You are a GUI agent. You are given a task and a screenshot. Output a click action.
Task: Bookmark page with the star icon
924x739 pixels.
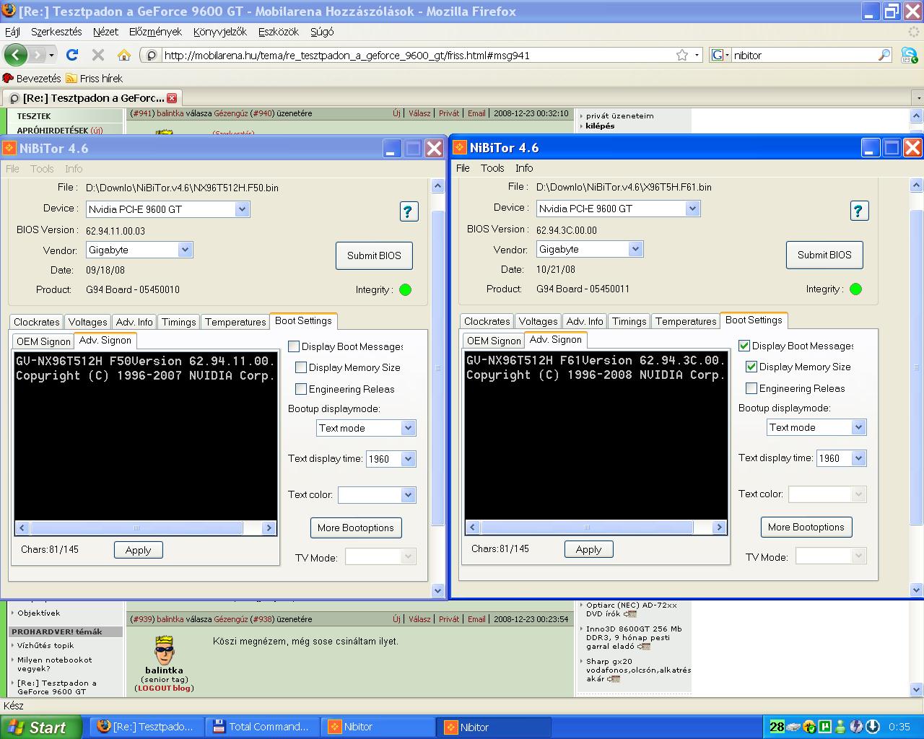pos(681,55)
